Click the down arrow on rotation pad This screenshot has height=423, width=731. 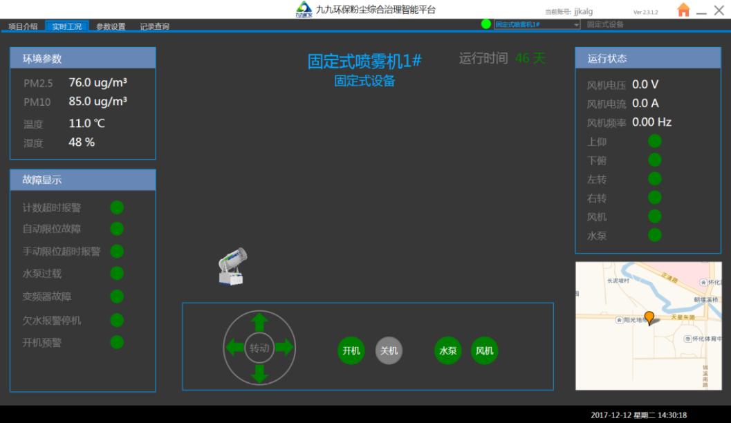click(259, 373)
